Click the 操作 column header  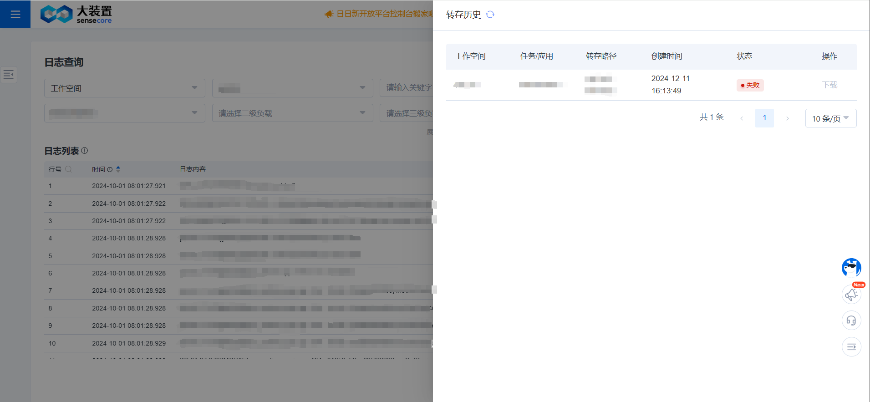tap(829, 56)
